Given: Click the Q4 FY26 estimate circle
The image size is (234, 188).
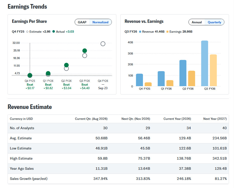Looking at the screenshot, I should click(103, 44).
